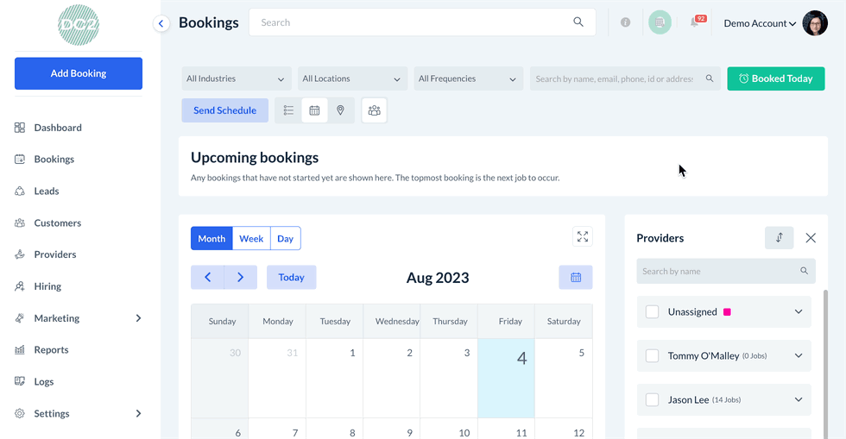Click search icon in Providers name field
The width and height of the screenshot is (846, 439).
(804, 271)
